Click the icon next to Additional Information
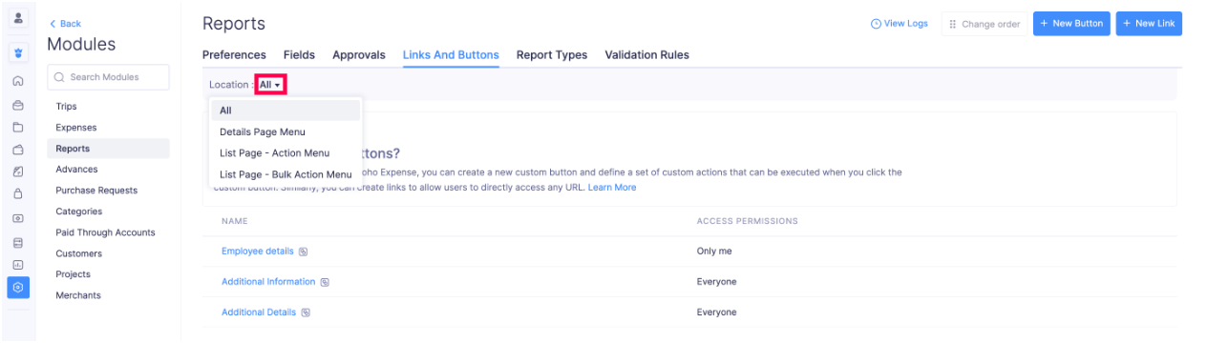 tap(324, 282)
